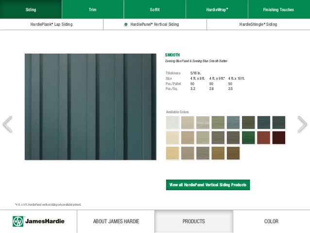Choose second-row sandy tan swatch
The height and width of the screenshot is (233, 310).
188,138
